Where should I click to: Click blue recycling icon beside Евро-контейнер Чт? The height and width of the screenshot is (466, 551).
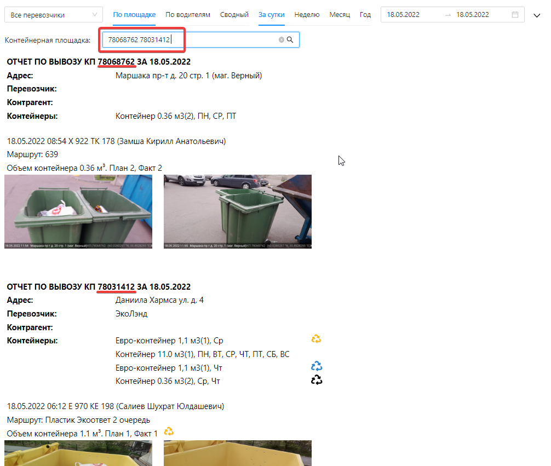coord(317,366)
